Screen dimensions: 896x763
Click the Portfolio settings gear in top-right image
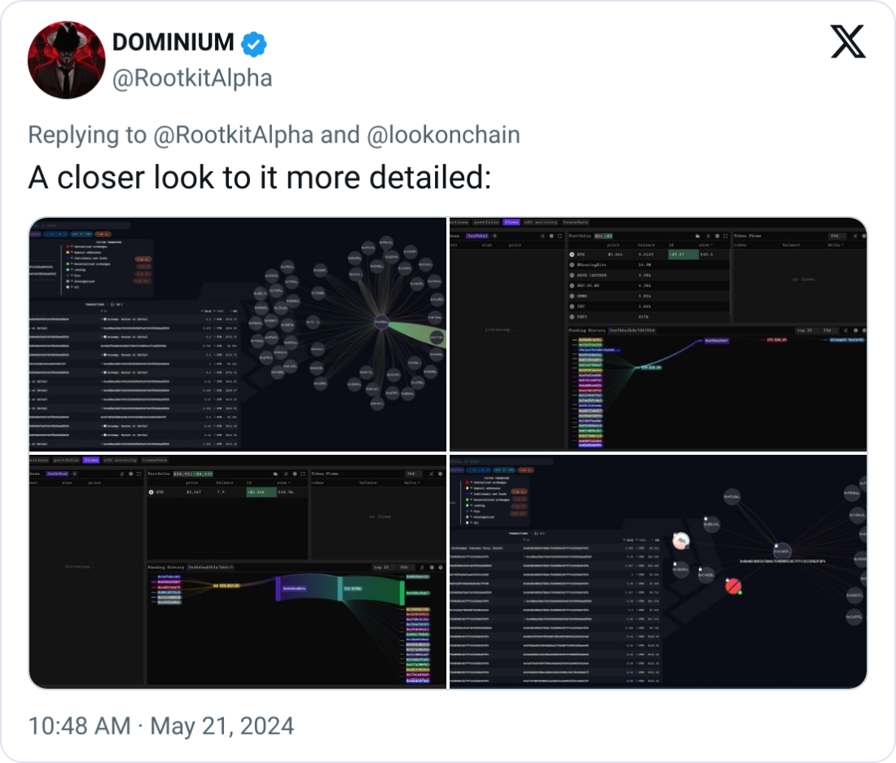(x=715, y=236)
